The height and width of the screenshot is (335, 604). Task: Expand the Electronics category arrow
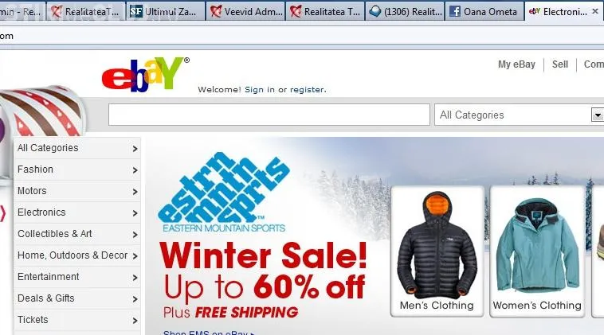[x=135, y=213]
